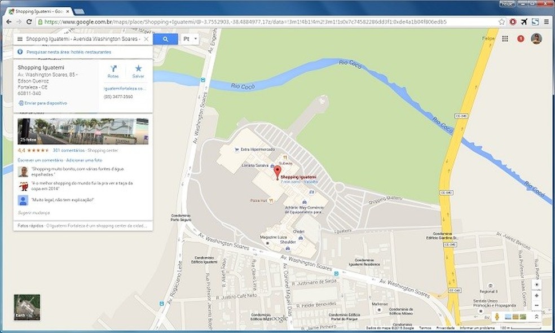Expand imagery panel with double chevron
This screenshot has width=555, height=333.
(536, 317)
